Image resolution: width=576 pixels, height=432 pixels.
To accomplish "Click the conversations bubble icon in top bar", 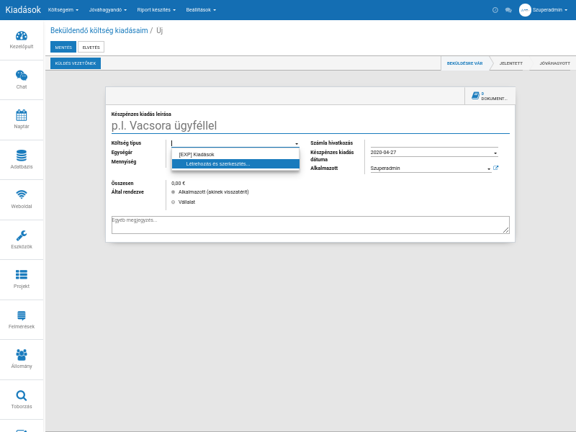I will click(508, 10).
